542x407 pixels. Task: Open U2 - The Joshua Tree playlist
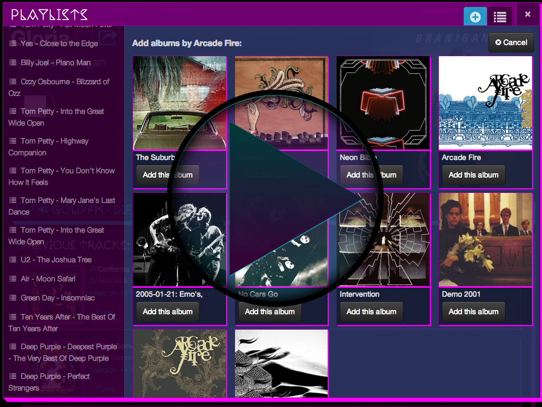[x=56, y=260]
